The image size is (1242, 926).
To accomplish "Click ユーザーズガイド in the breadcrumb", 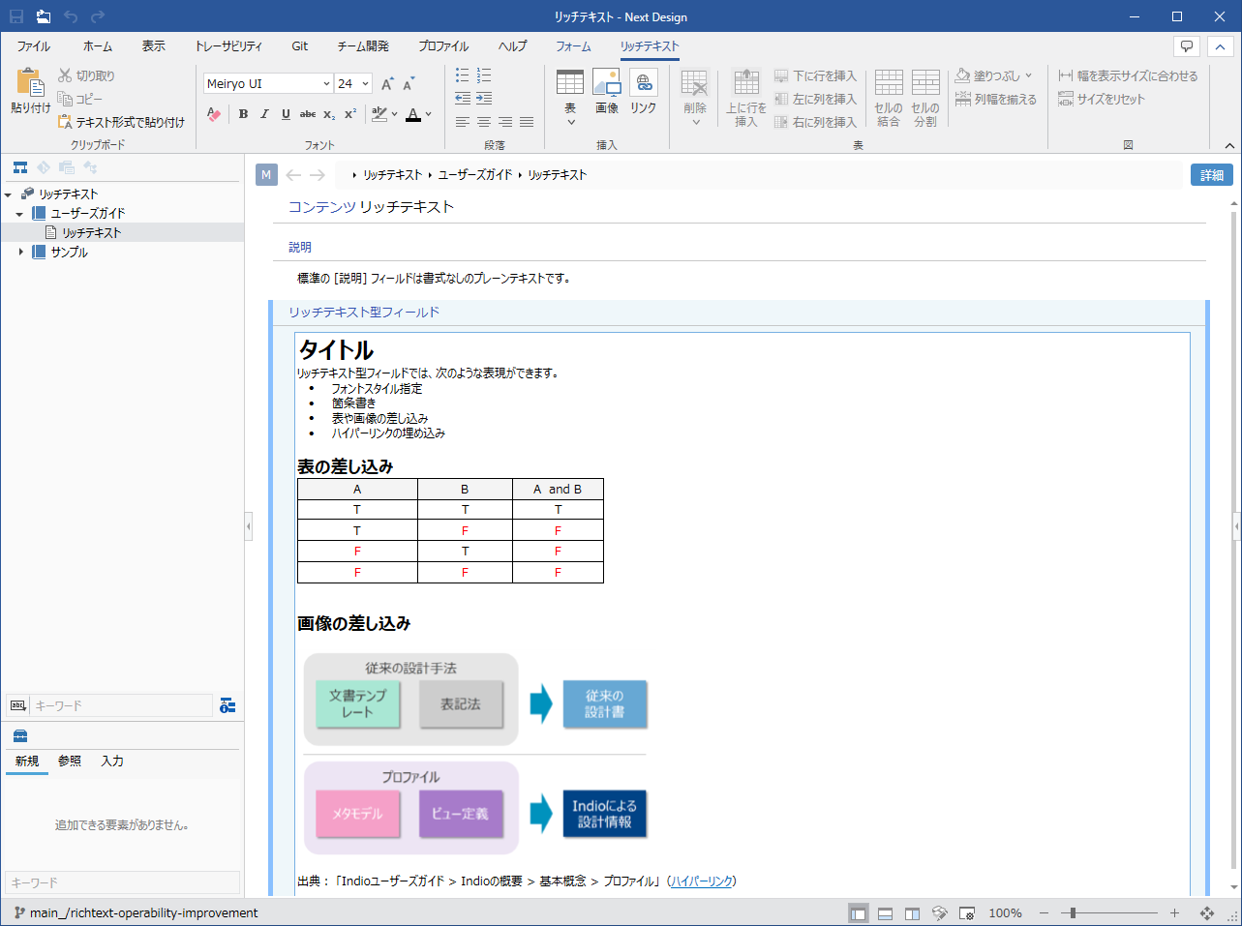I will (x=475, y=175).
